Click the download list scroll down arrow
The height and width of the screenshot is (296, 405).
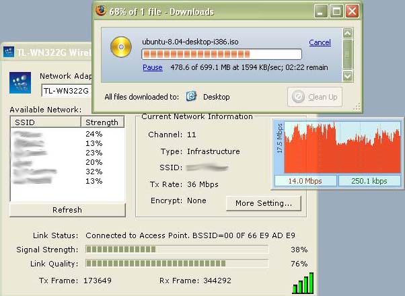(348, 76)
